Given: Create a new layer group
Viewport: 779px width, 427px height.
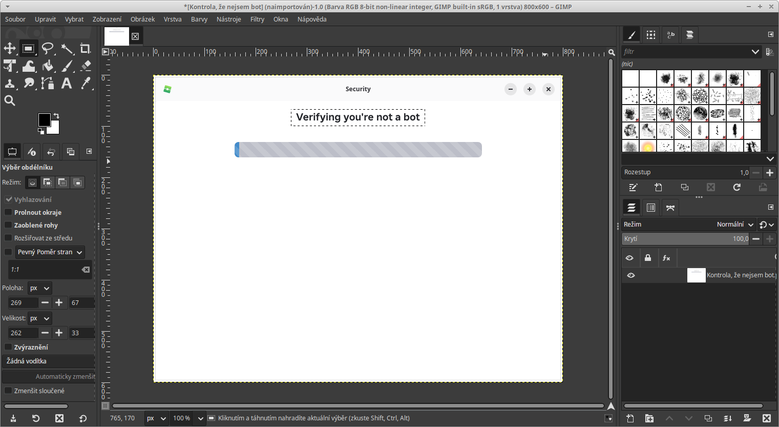Looking at the screenshot, I should tap(649, 418).
